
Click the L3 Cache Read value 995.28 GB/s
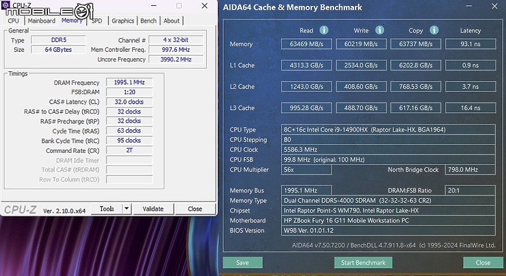tap(306, 108)
